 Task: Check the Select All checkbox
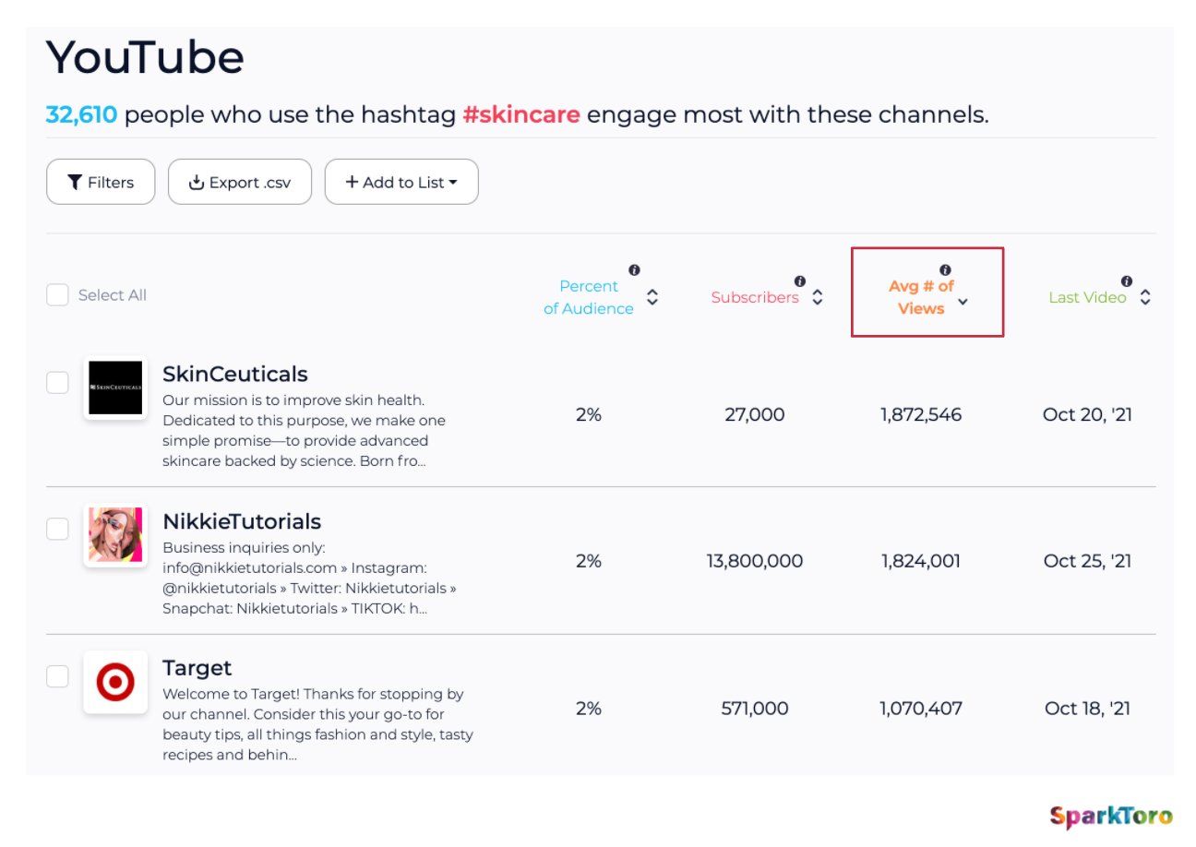tap(57, 295)
